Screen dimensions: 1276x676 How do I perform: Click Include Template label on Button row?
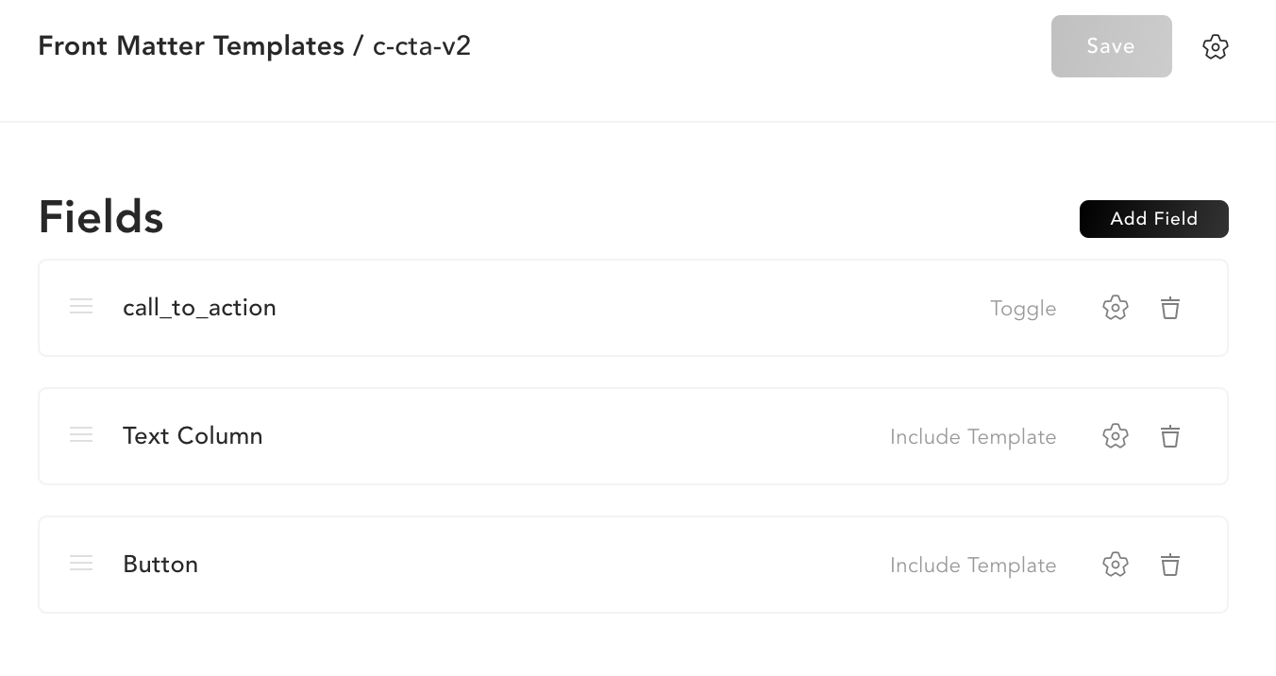pos(973,566)
